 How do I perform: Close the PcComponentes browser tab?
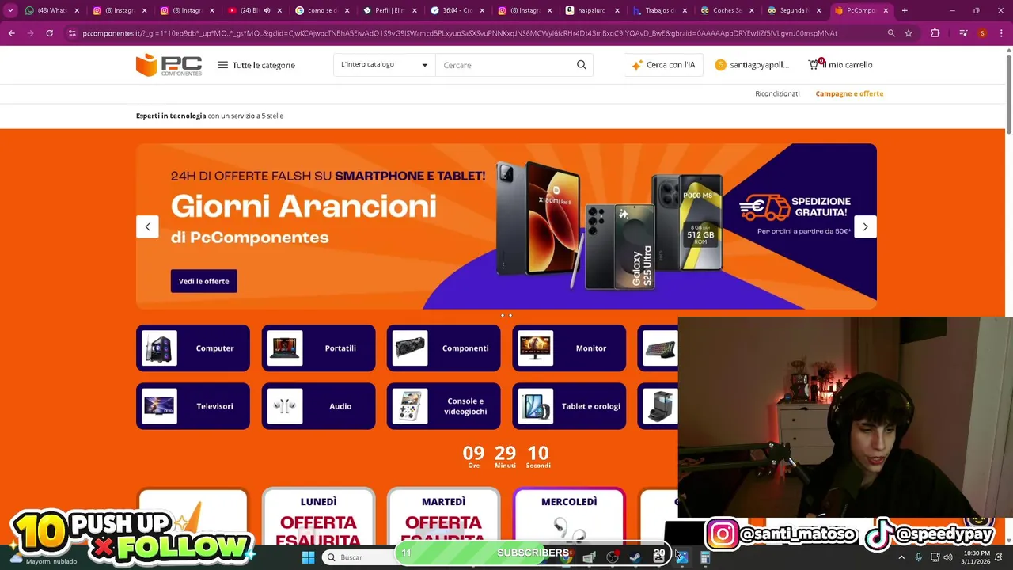pyautogui.click(x=886, y=10)
